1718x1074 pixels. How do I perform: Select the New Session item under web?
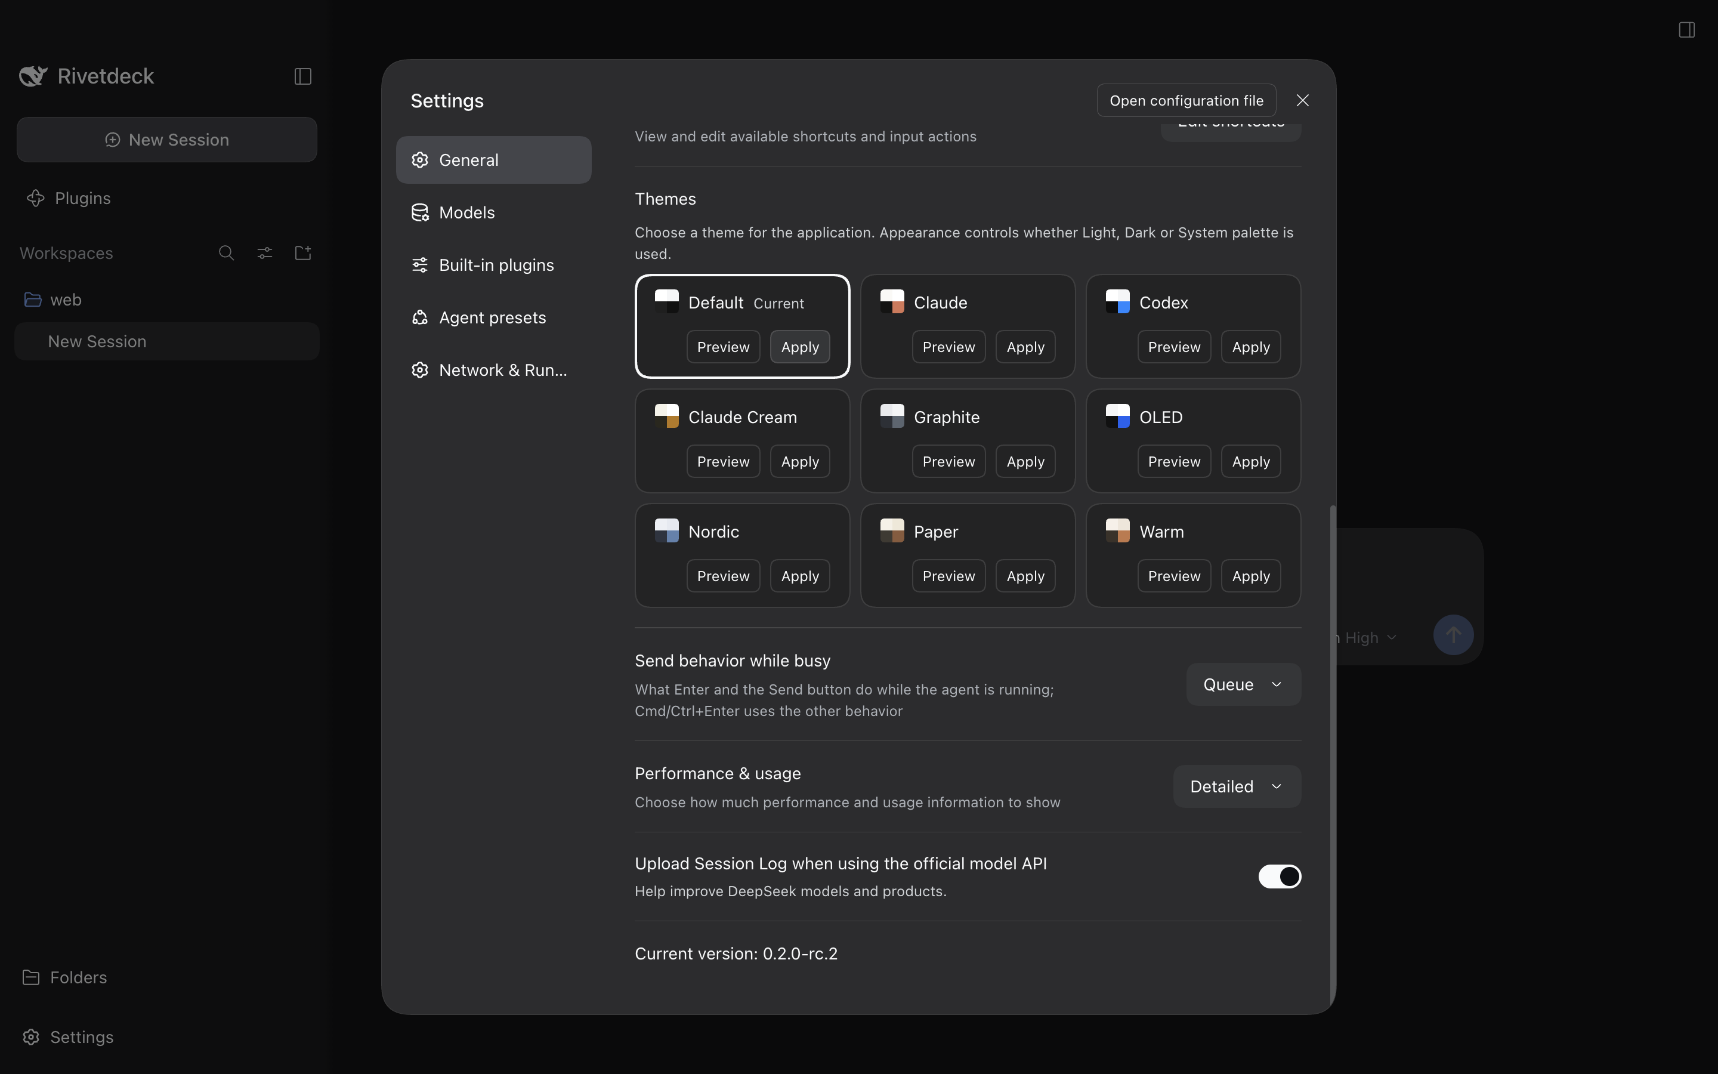[167, 342]
